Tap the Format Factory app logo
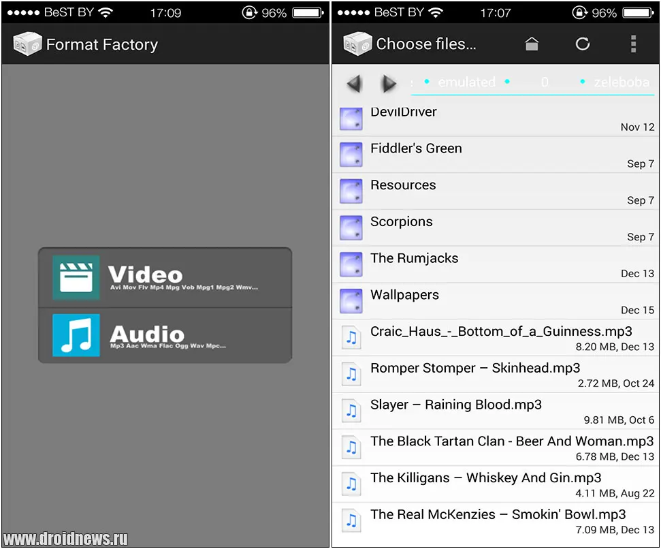The image size is (661, 549). click(x=27, y=44)
